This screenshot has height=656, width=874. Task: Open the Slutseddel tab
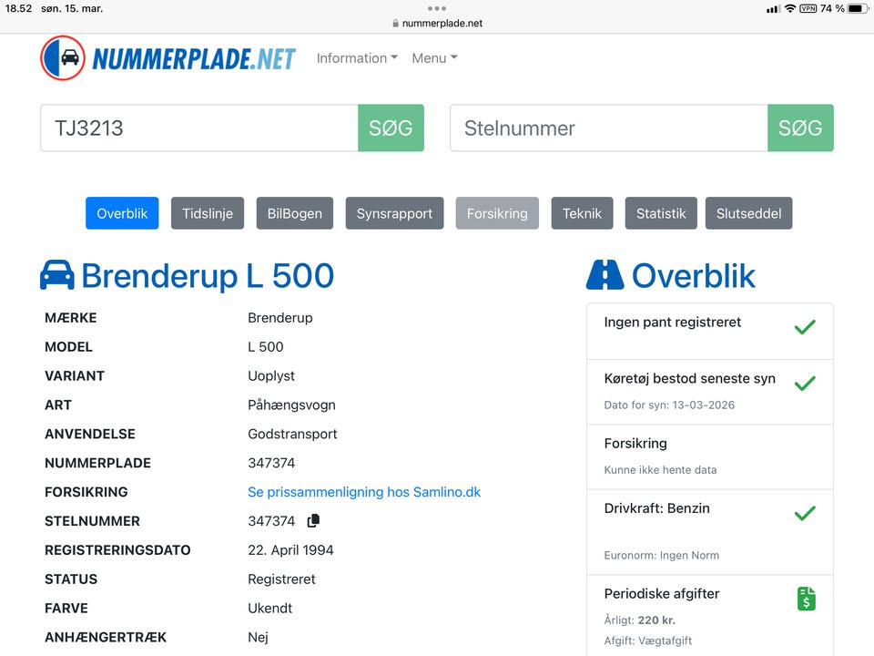click(748, 213)
